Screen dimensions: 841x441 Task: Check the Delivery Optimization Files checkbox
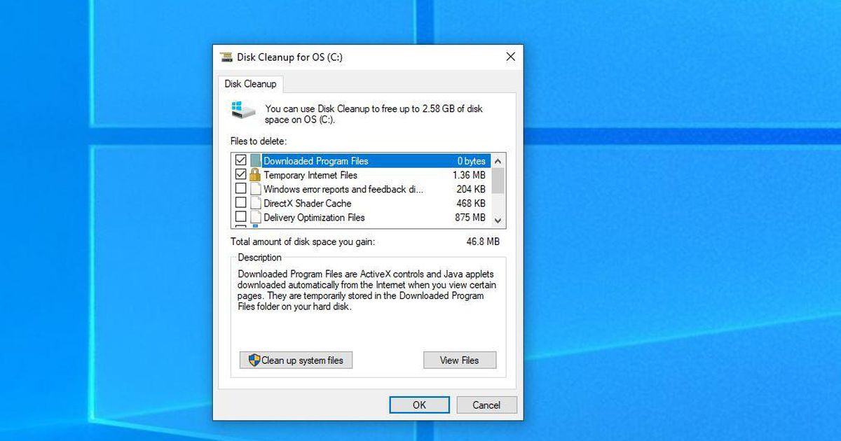coord(240,218)
